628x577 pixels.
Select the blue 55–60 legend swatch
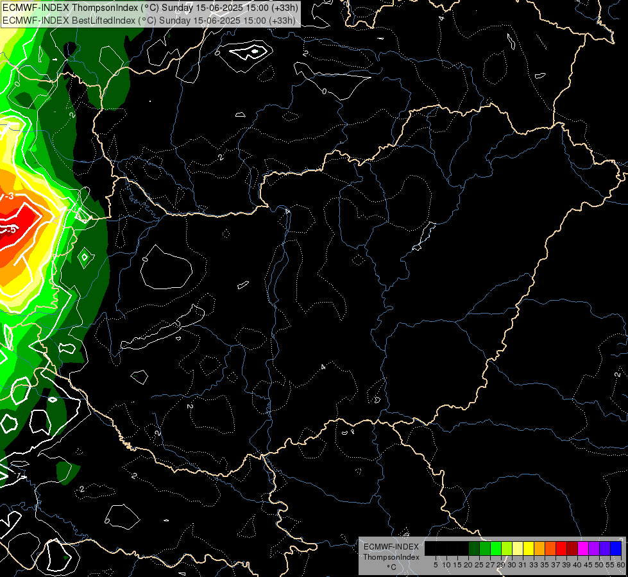pyautogui.click(x=616, y=548)
